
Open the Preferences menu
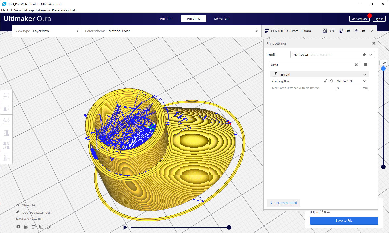(x=60, y=10)
